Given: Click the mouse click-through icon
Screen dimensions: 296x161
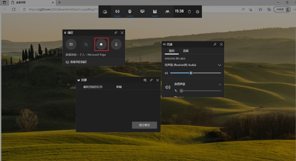Looking at the screenshot, I should (189, 12).
